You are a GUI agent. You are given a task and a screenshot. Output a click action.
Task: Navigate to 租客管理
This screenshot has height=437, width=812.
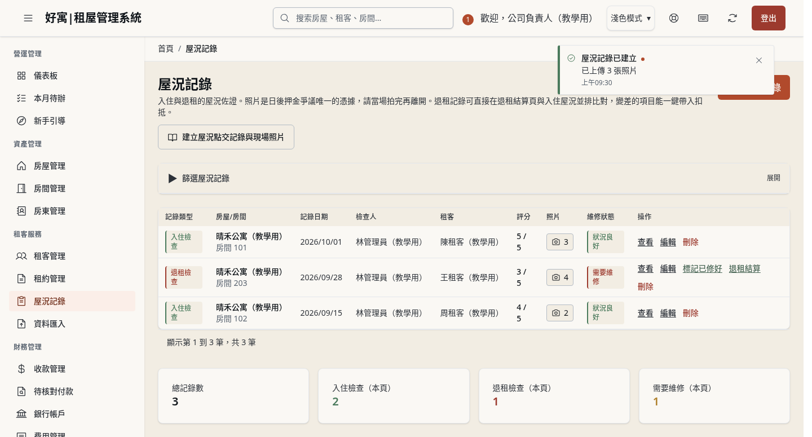tap(72, 256)
